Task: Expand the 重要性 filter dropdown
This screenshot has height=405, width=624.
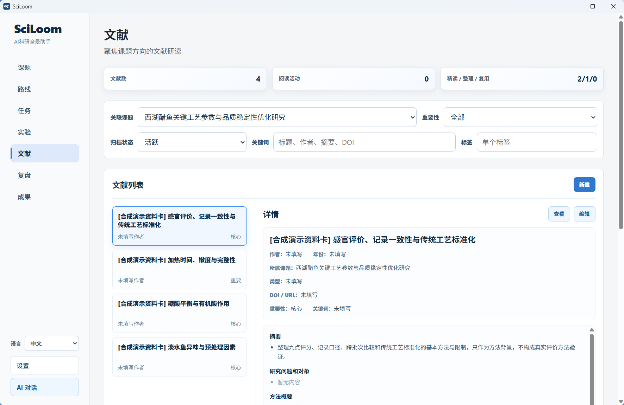Action: tap(520, 117)
